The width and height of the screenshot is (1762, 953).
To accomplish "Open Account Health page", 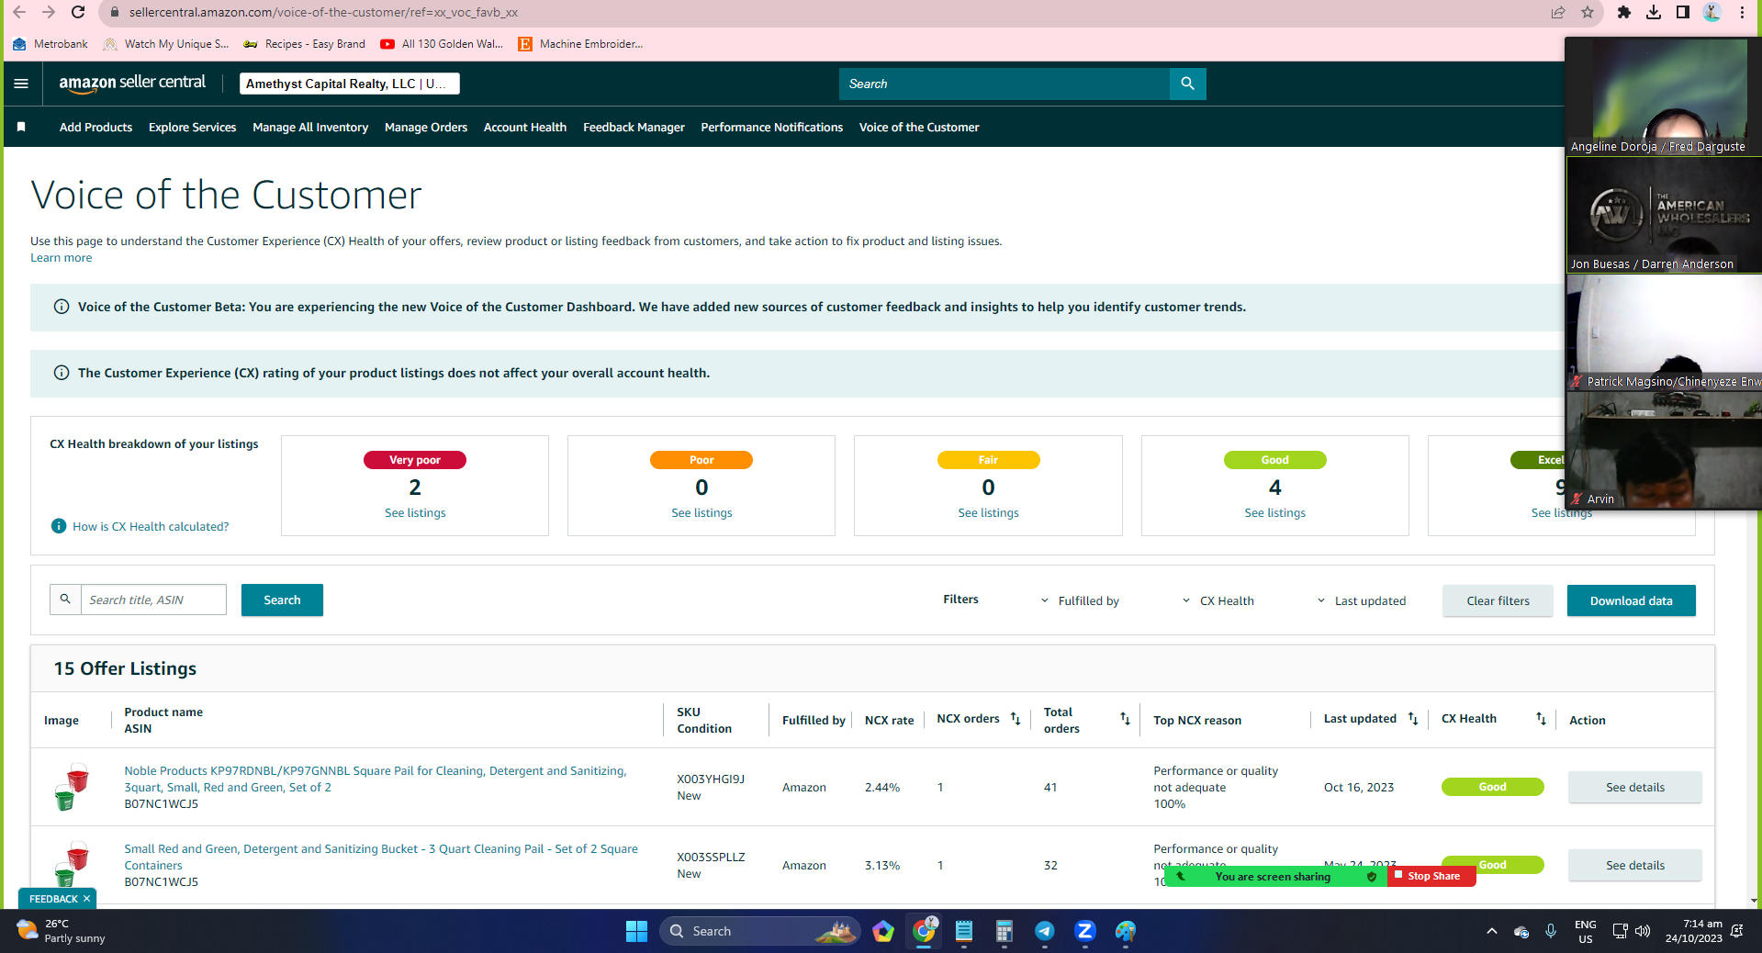I will coord(525,127).
